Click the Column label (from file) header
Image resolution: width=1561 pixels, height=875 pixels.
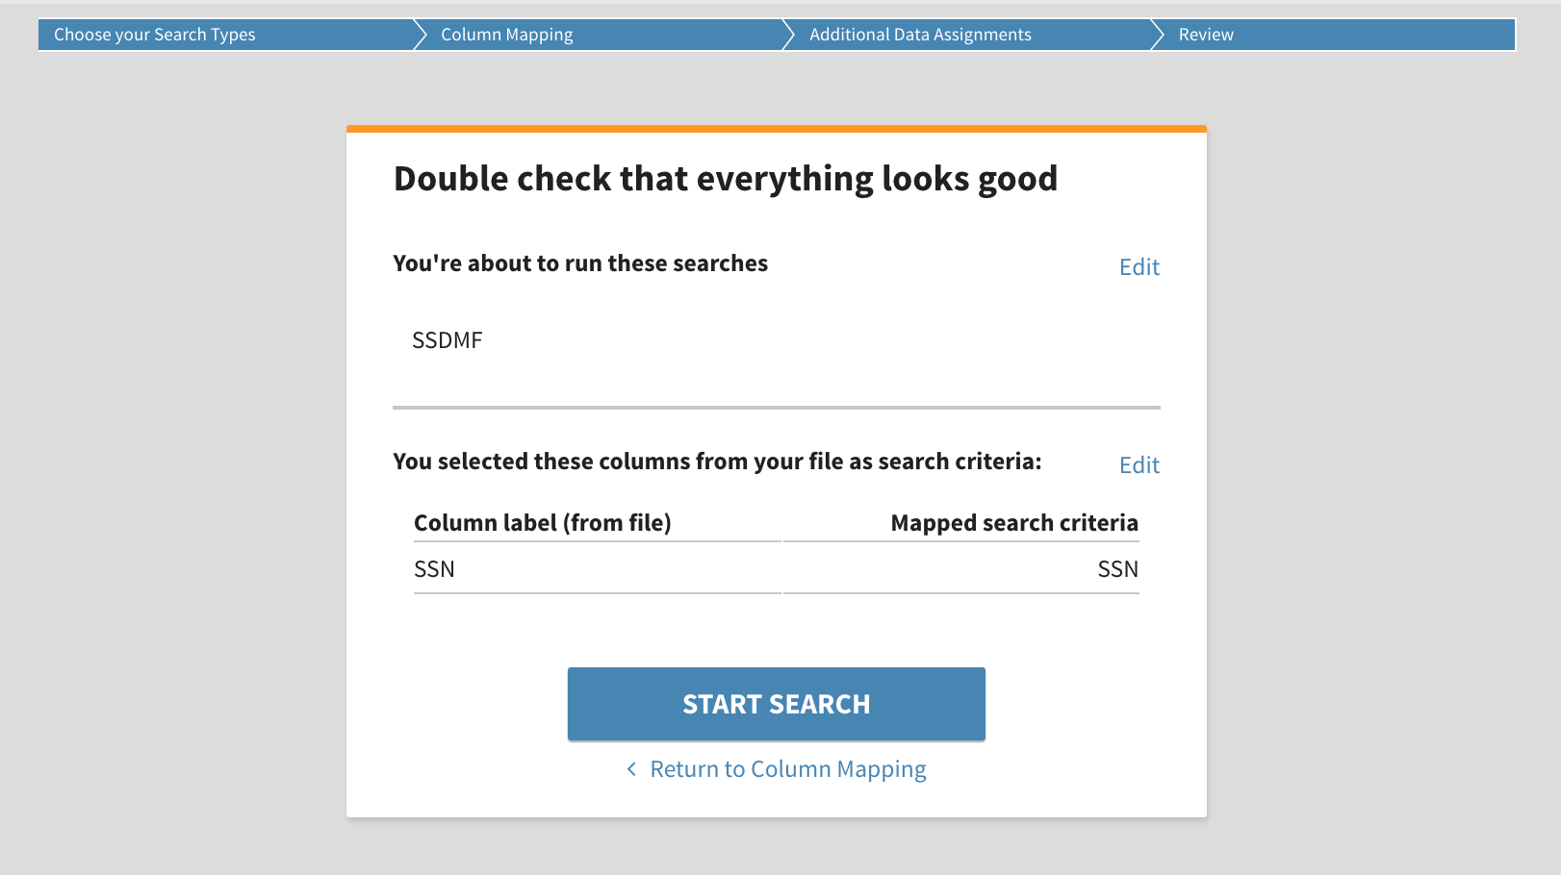click(x=544, y=522)
